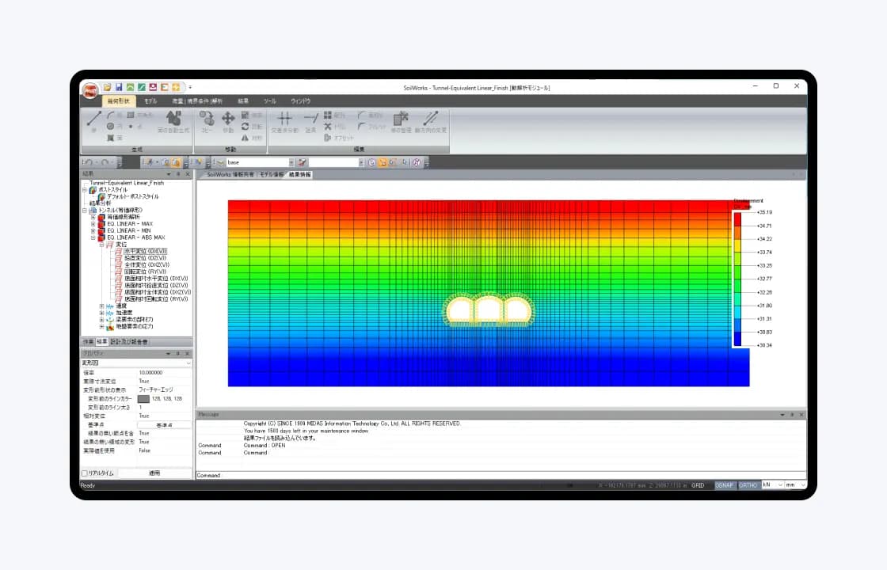Click the purple circular icon in toolbar
This screenshot has height=570, width=887.
pos(417,163)
